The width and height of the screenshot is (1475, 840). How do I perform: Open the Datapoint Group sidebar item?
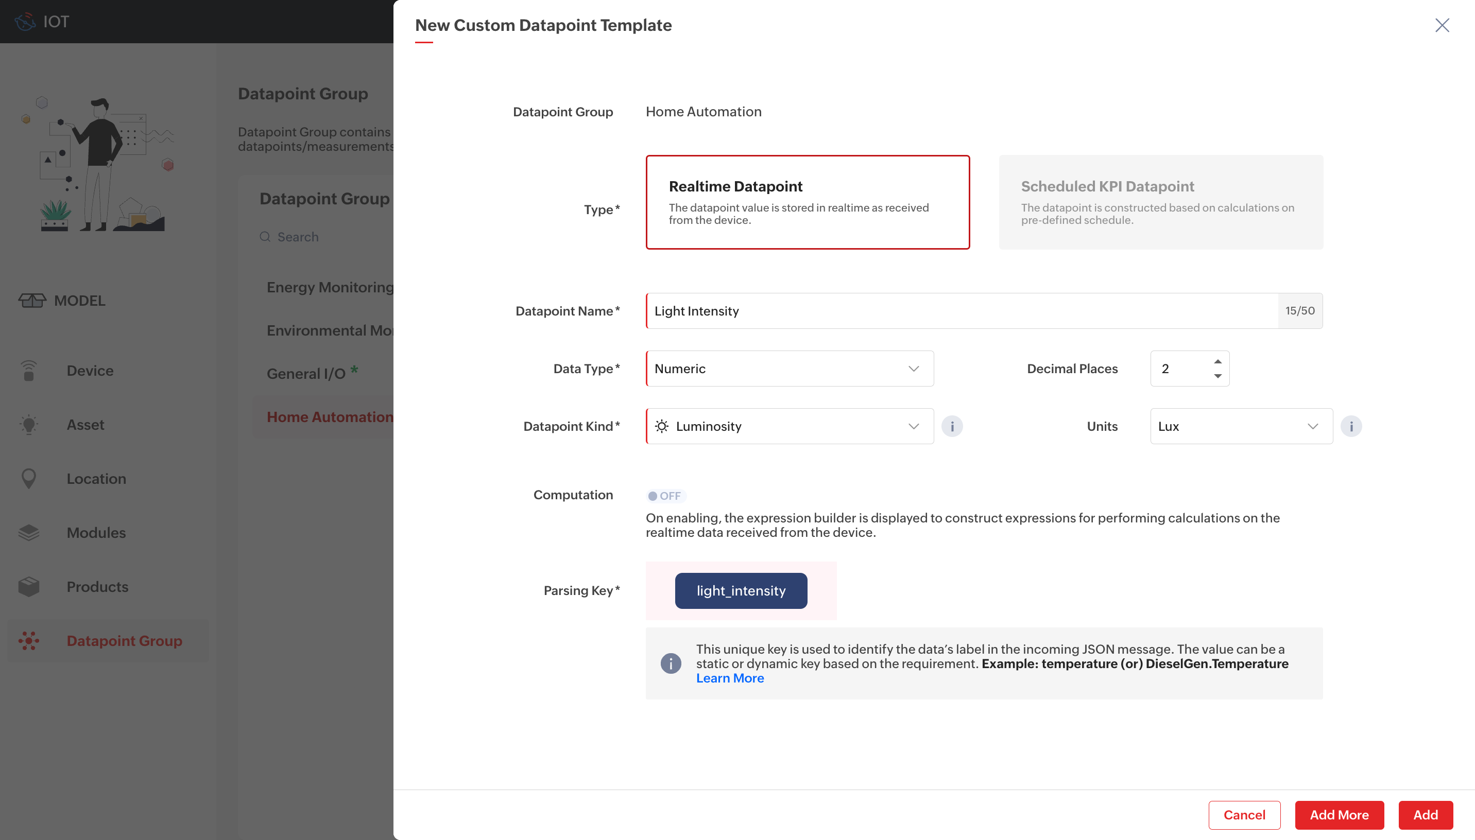pyautogui.click(x=108, y=641)
